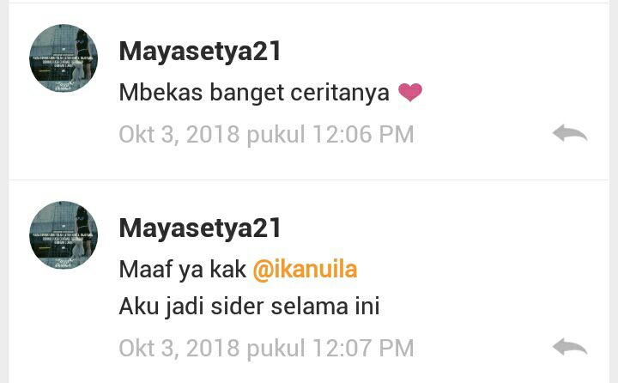Open the @ikanuila mentioned profile
Screen dimensions: 618x383
(x=305, y=270)
